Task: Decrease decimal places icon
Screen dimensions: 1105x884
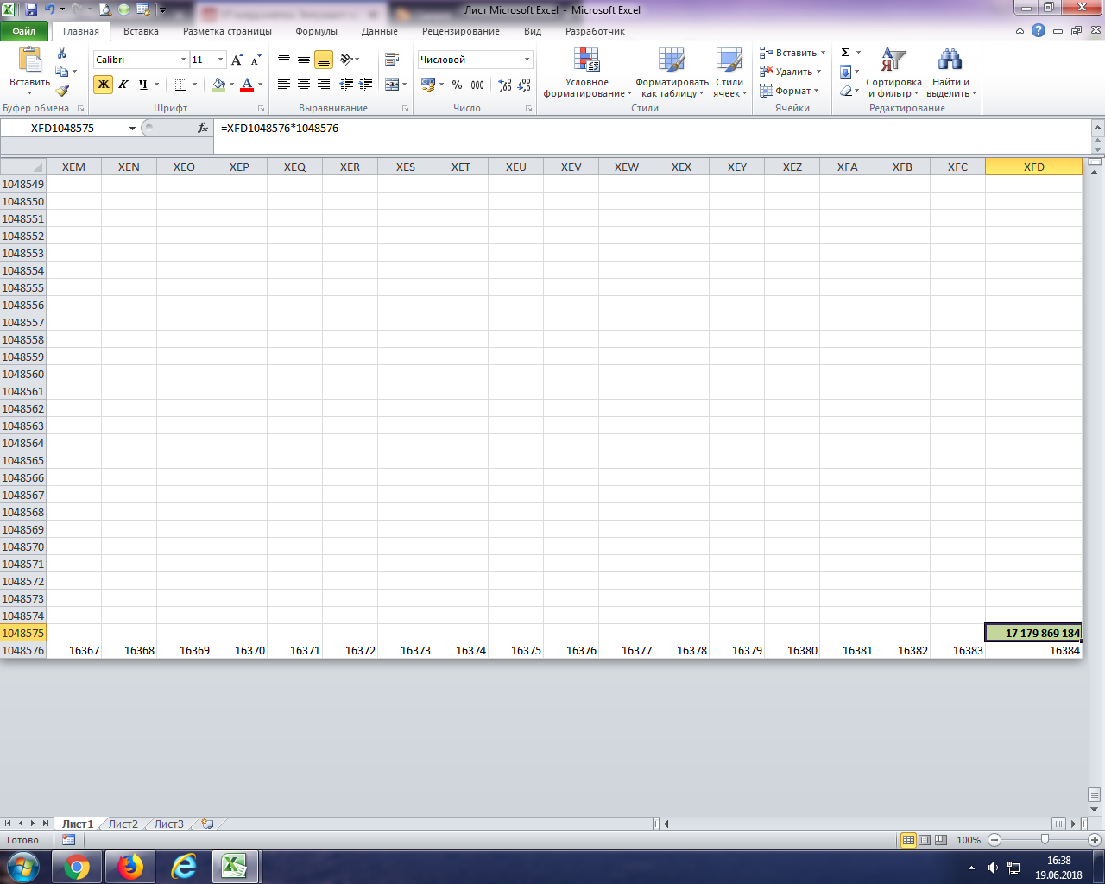Action: [x=524, y=85]
